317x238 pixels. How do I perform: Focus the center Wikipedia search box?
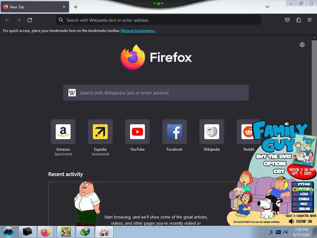156,93
